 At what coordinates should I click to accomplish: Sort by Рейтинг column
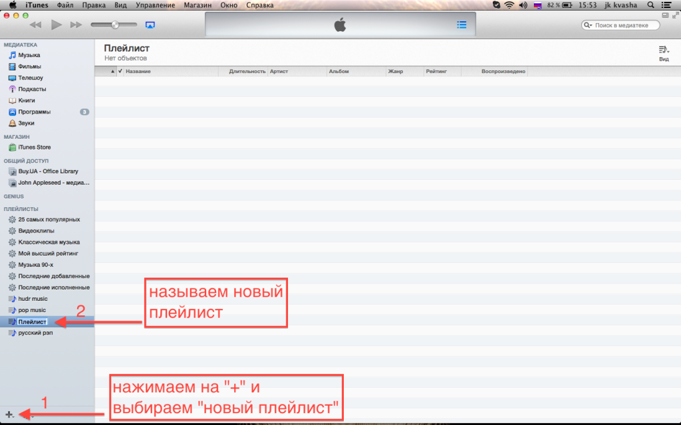(442, 71)
